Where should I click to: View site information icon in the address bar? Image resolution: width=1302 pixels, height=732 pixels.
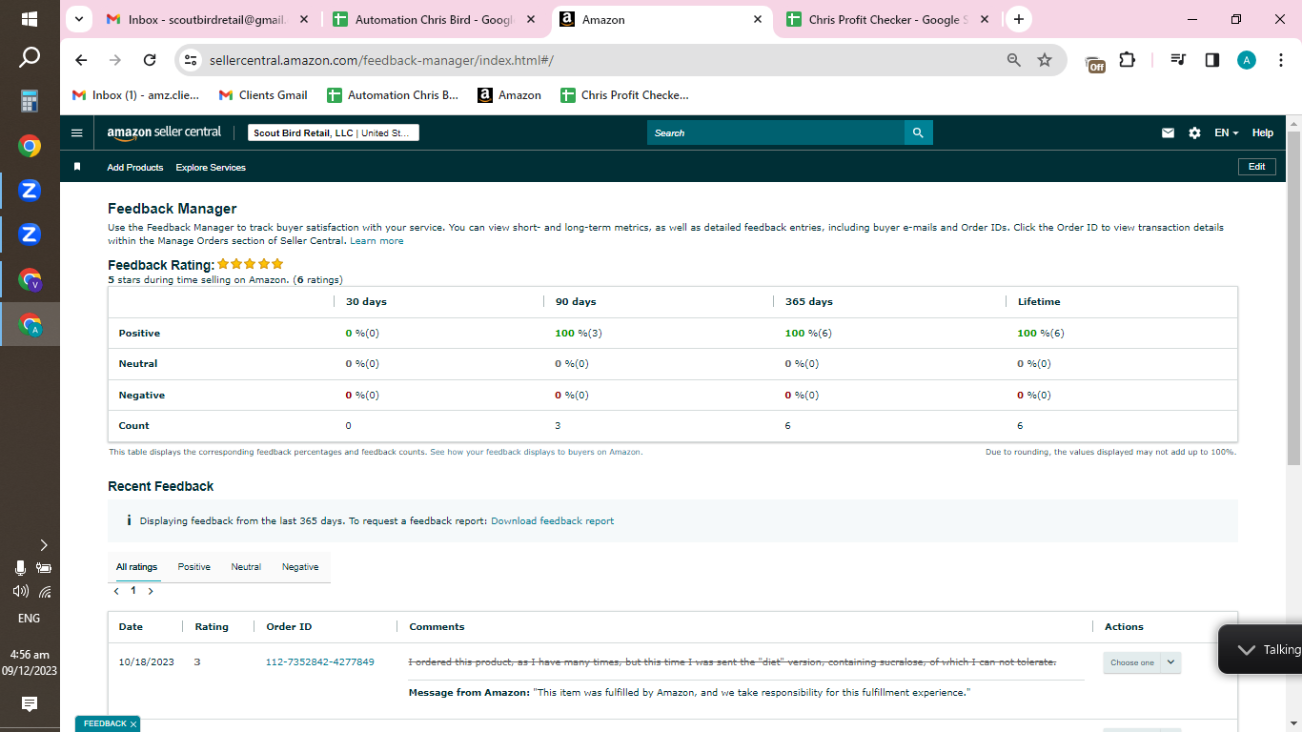click(x=191, y=60)
